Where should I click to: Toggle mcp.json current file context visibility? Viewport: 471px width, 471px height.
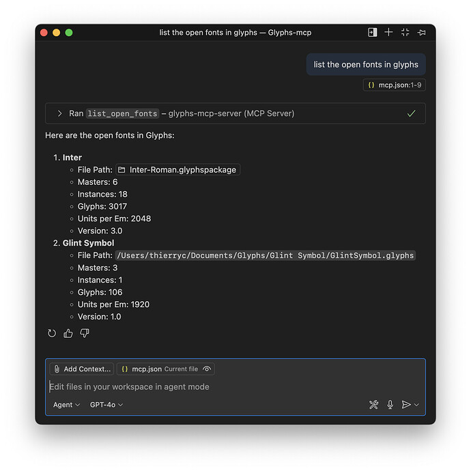point(207,369)
